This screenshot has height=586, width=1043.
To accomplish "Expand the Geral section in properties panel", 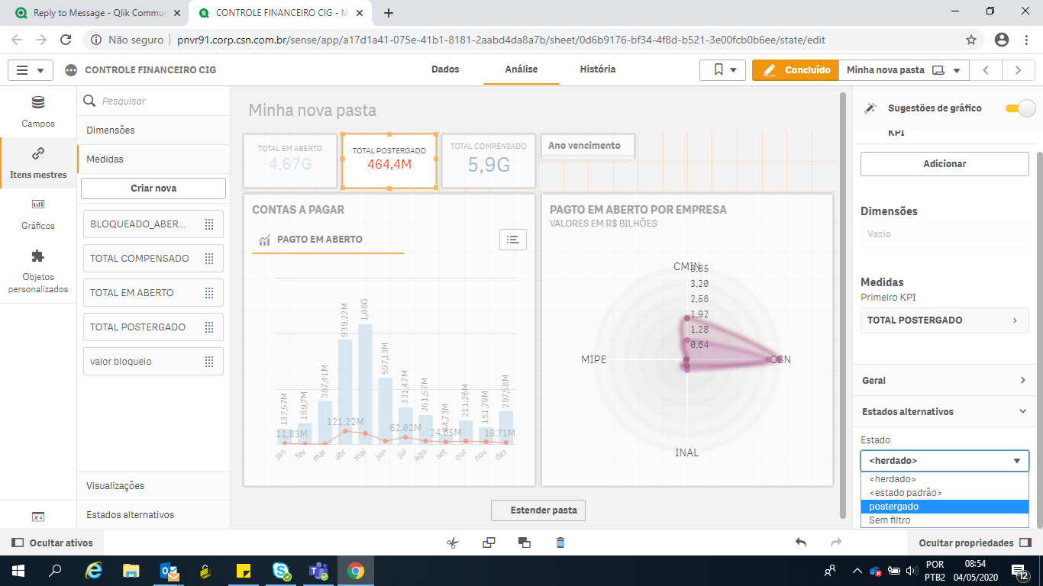I will click(945, 380).
